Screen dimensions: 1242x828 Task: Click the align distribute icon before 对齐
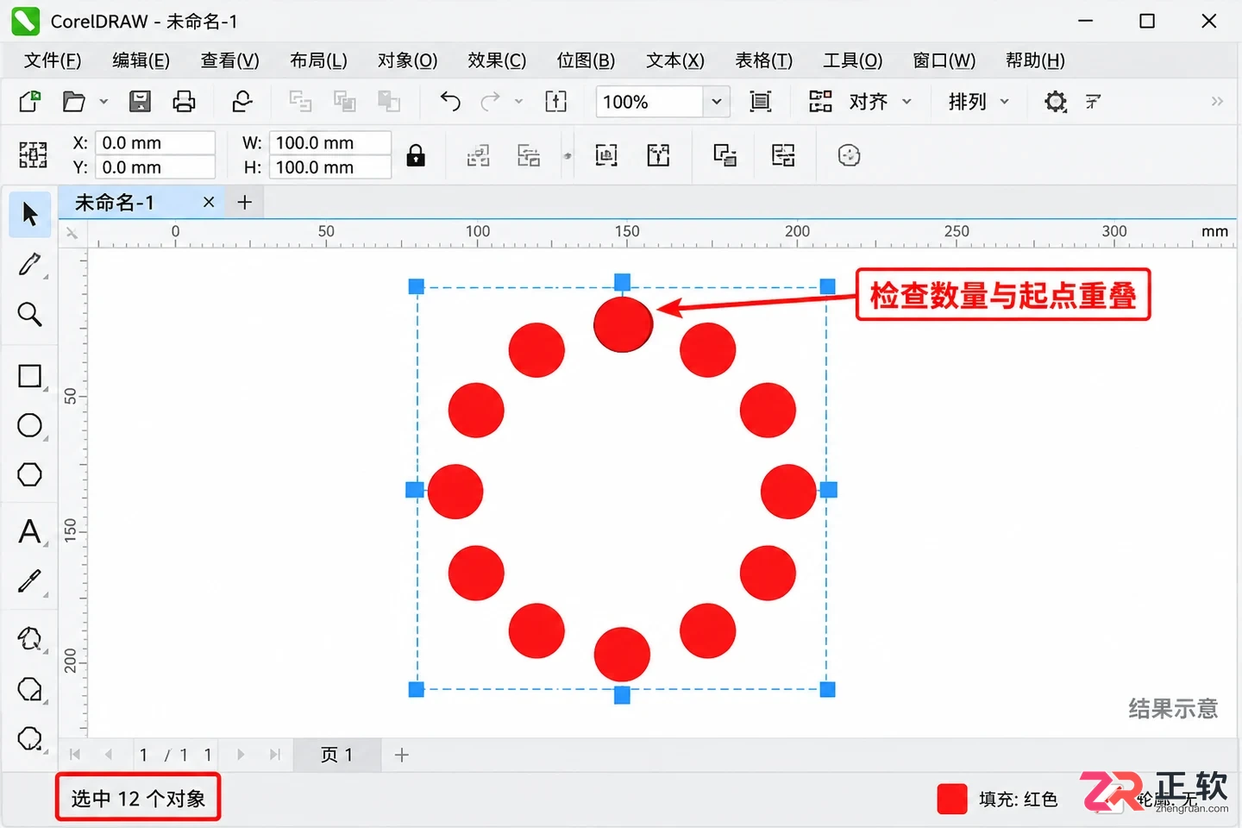click(x=820, y=102)
